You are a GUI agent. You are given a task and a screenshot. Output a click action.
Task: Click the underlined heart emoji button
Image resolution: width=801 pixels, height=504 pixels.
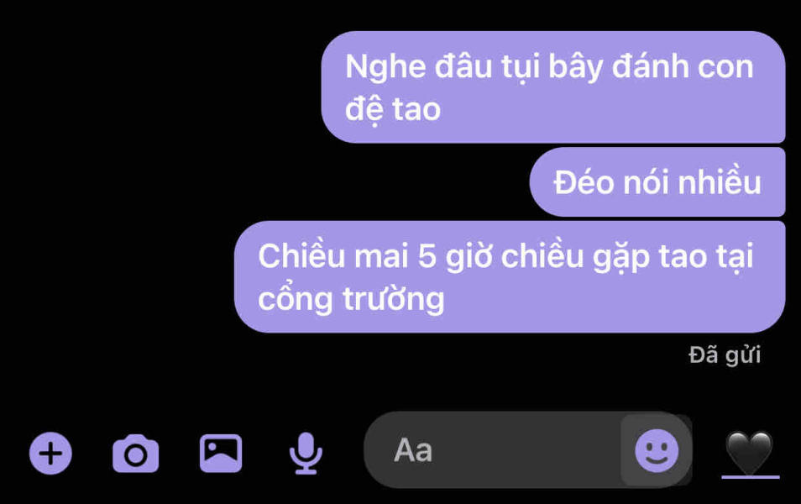750,453
